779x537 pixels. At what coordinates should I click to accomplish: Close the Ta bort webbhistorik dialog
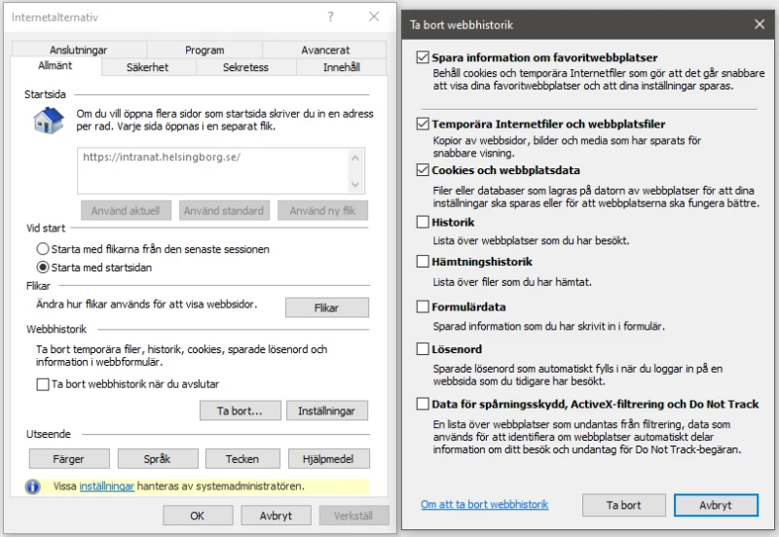click(x=760, y=24)
